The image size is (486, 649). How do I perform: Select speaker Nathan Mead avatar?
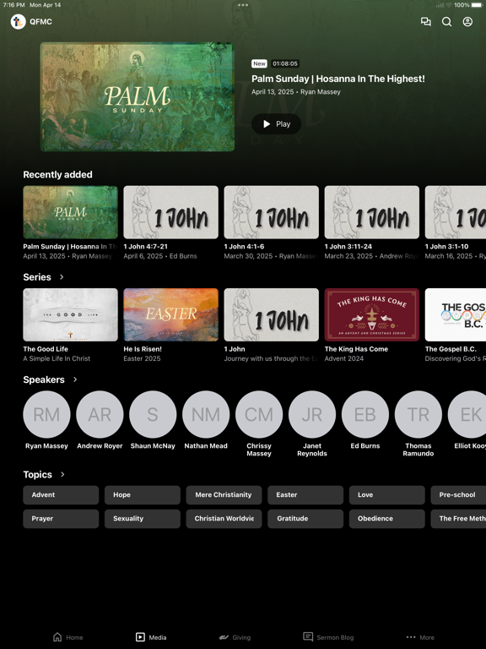[206, 414]
